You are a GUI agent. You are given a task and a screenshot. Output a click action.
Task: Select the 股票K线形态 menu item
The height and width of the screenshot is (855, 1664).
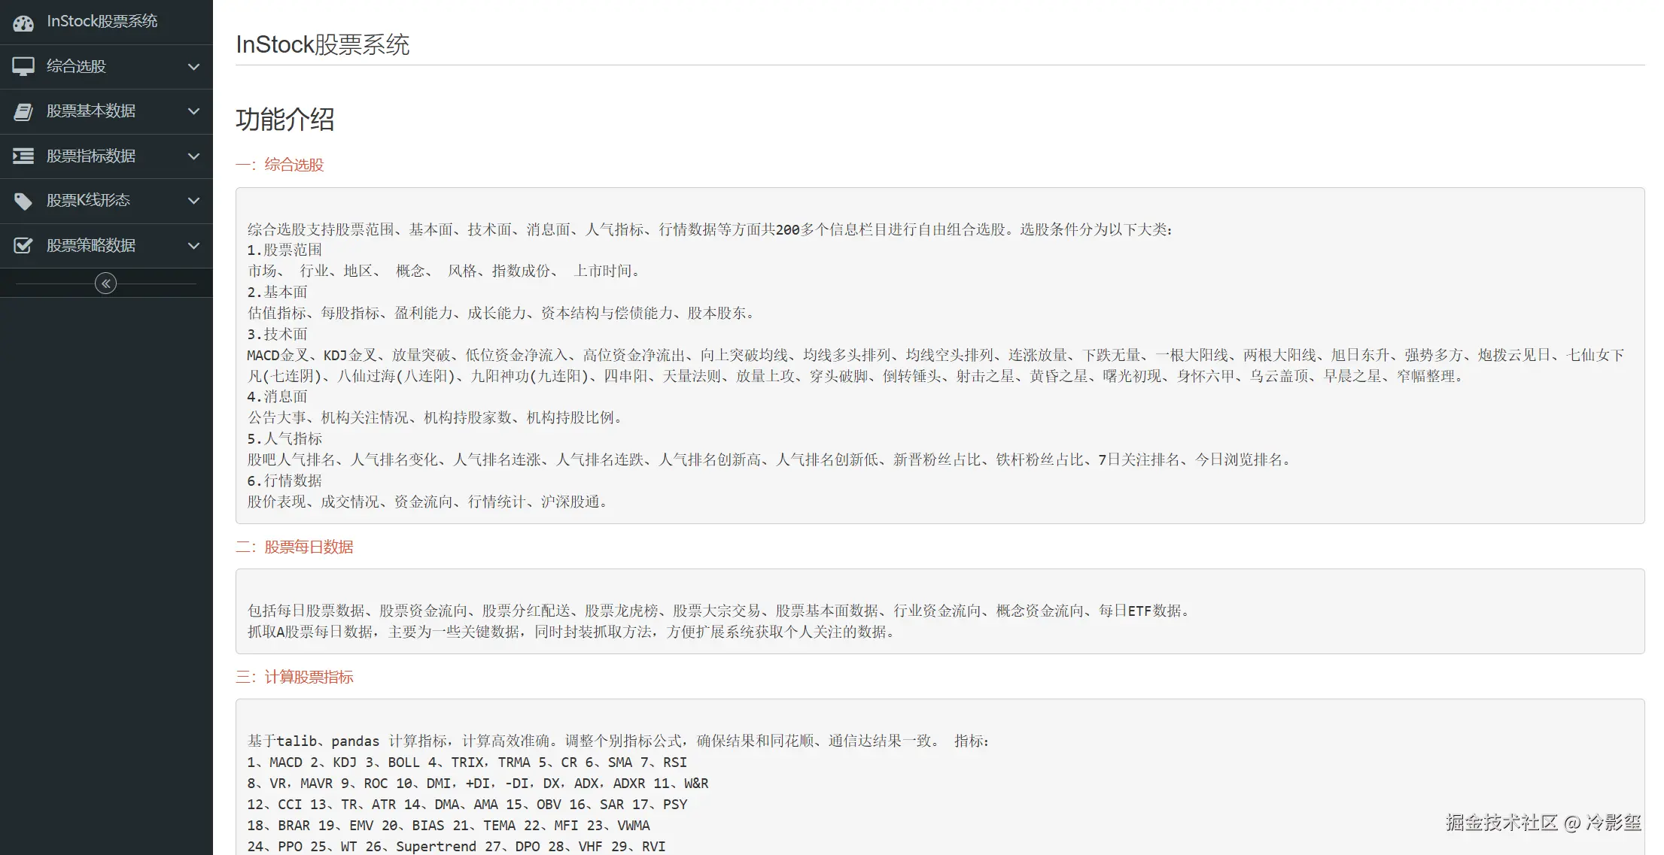pos(88,201)
